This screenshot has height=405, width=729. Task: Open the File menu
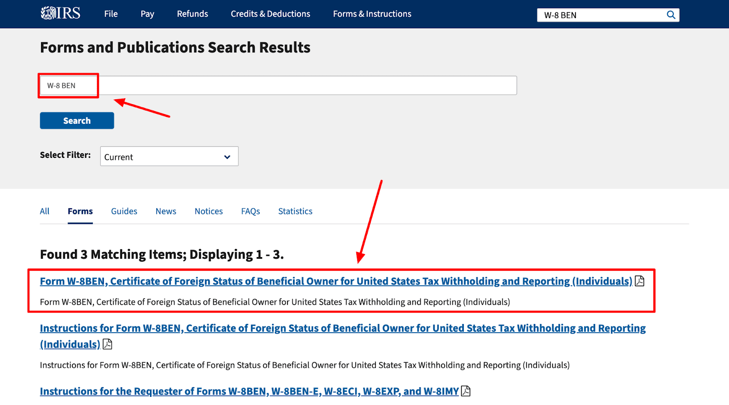point(111,14)
